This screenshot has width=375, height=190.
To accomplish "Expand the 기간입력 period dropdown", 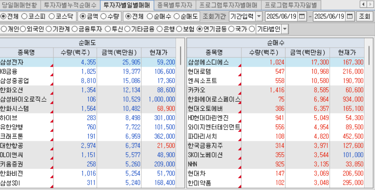I will coord(259,16).
